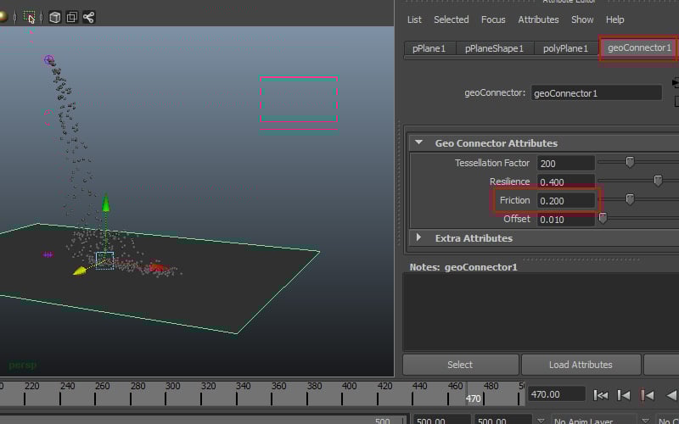Switch to the pPlane1 tab

point(429,48)
